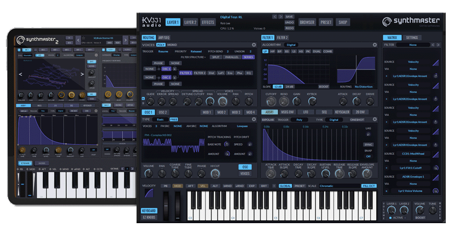Image resolution: width=454 pixels, height=233 pixels.
Task: Open the Trigger Resume dropdown
Action: click(x=163, y=51)
